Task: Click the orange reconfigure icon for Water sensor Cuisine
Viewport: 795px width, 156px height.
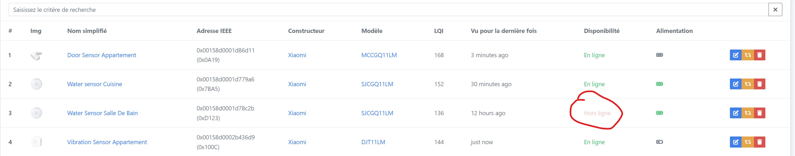Action: click(x=747, y=84)
